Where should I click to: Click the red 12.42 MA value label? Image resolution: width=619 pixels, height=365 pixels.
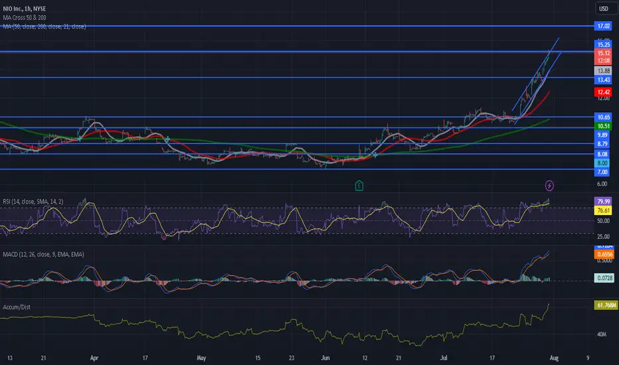pos(604,92)
